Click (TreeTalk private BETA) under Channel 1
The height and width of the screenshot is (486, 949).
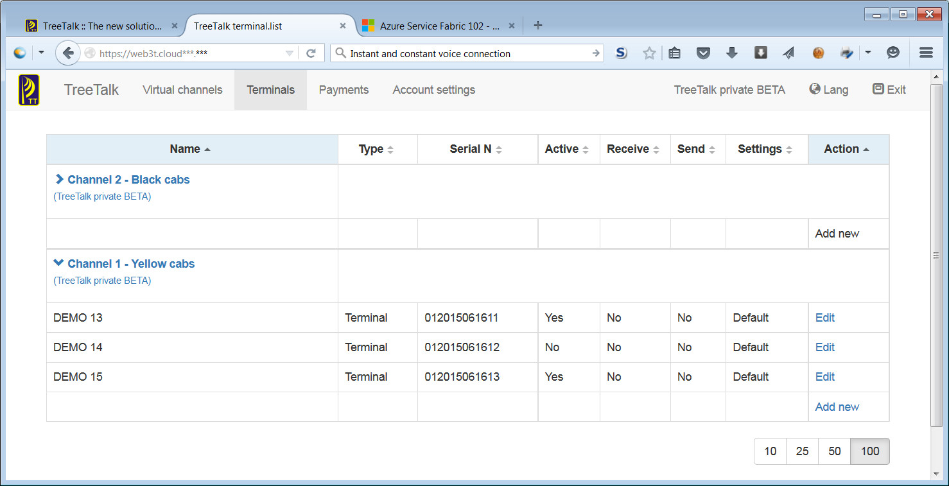click(102, 281)
